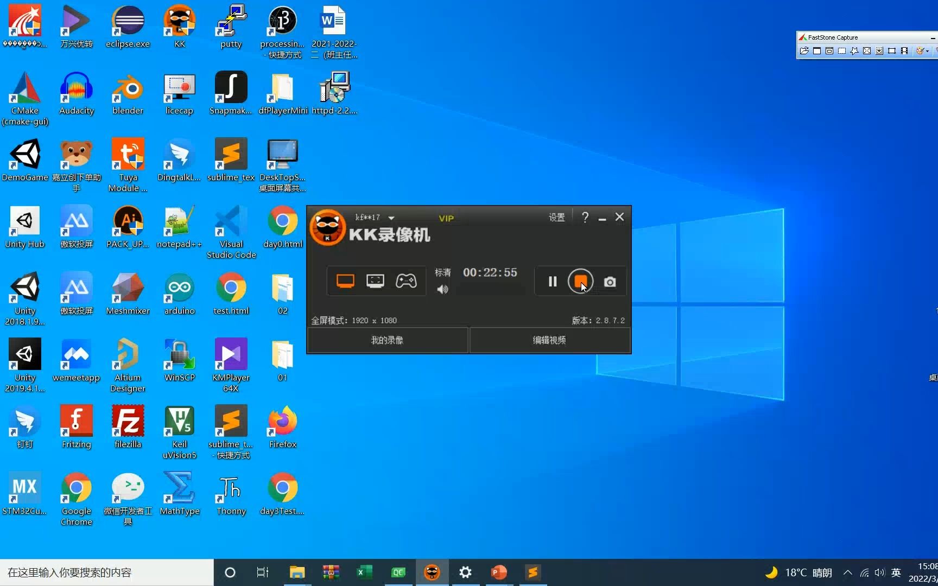The height and width of the screenshot is (586, 938).
Task: Open 设置 settings in KK recorder
Action: (556, 218)
